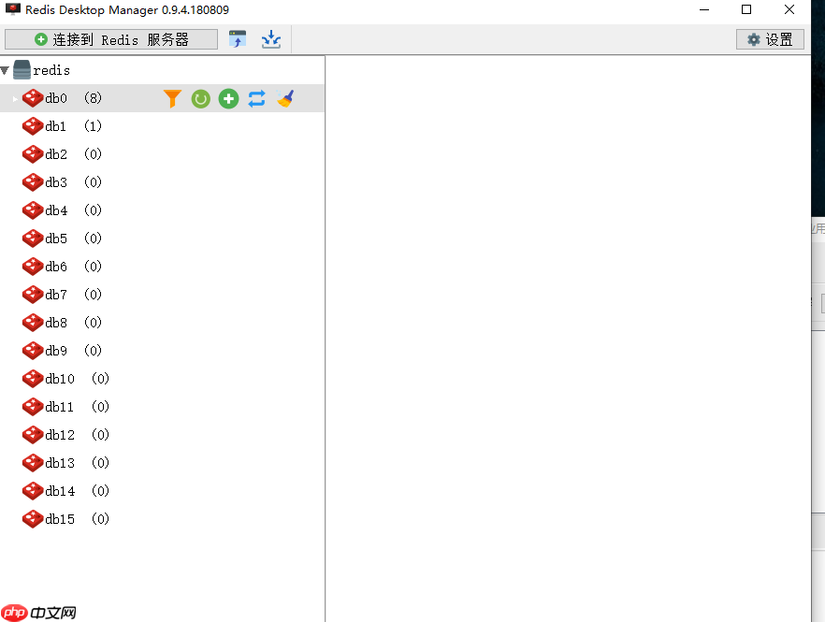Click the db13 red database icon

(x=33, y=463)
